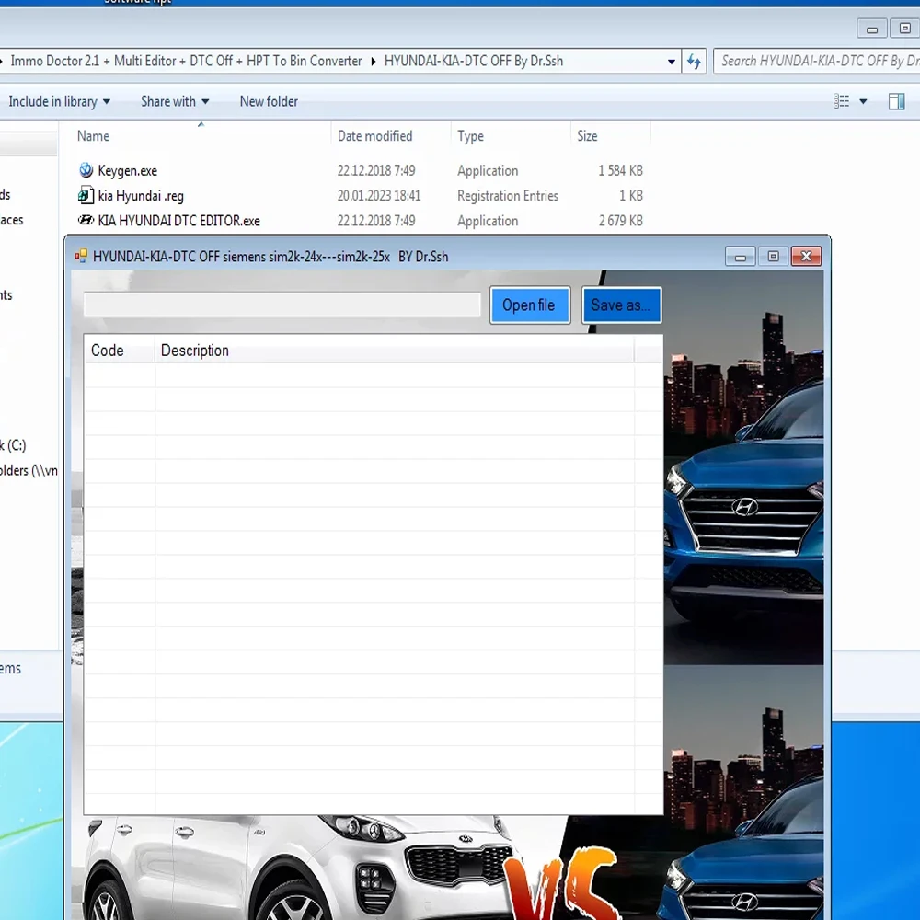Click the file path text field

point(282,305)
